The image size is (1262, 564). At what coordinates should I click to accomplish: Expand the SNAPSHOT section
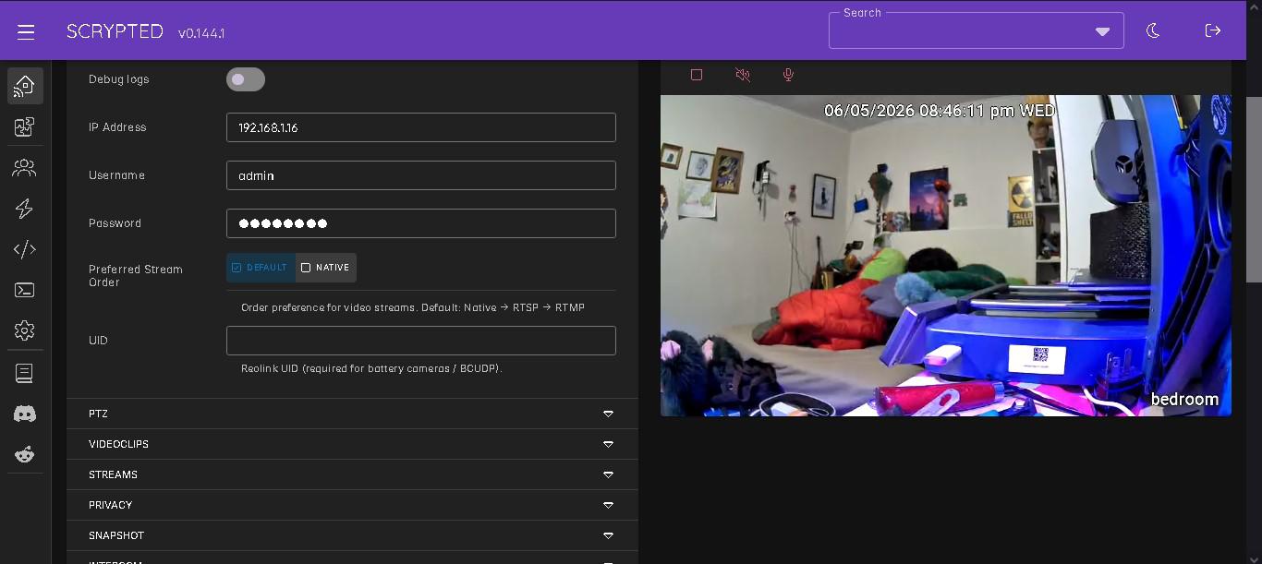(352, 535)
